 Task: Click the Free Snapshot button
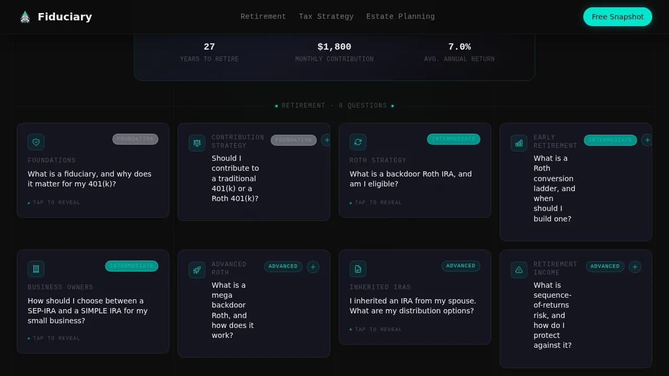[617, 16]
